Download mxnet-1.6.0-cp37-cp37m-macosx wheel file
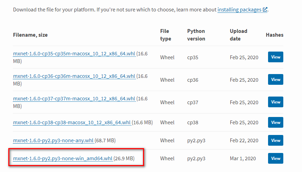Screen dimensions: 302x172 pyautogui.click(x=74, y=99)
